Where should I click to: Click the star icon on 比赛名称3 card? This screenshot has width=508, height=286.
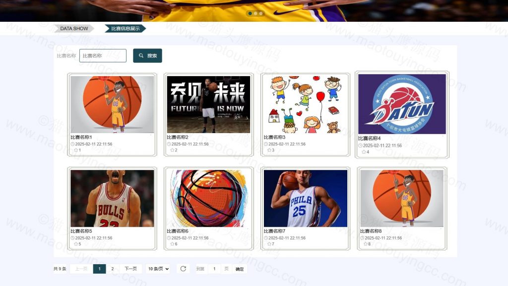(269, 150)
